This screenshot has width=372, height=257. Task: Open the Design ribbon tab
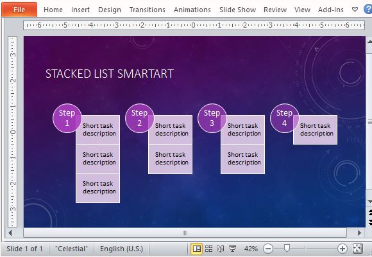pyautogui.click(x=110, y=10)
